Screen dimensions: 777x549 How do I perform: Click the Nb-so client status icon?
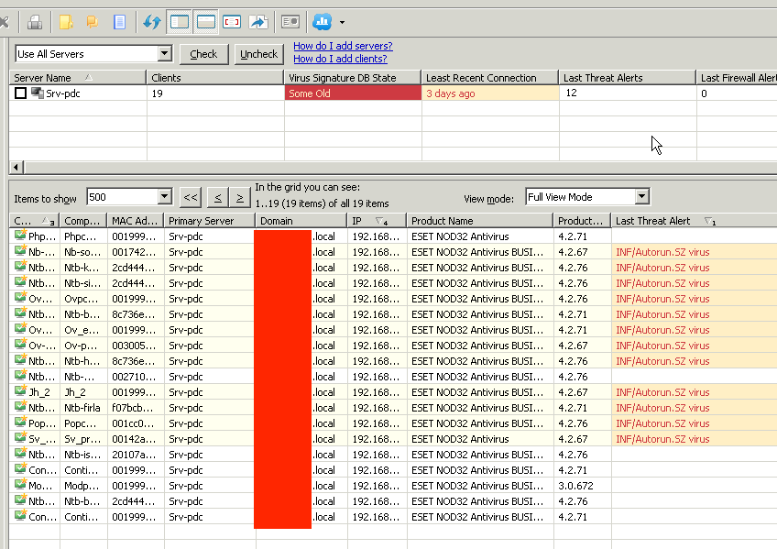point(20,251)
